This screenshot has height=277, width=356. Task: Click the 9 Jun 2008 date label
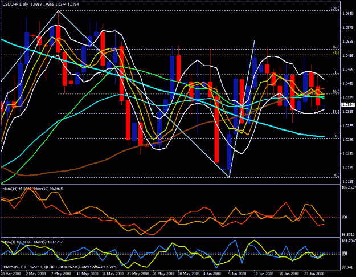tap(238, 274)
